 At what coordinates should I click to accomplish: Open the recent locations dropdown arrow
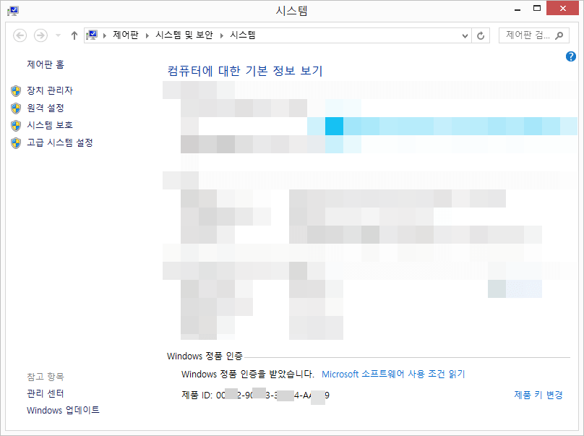click(x=58, y=35)
